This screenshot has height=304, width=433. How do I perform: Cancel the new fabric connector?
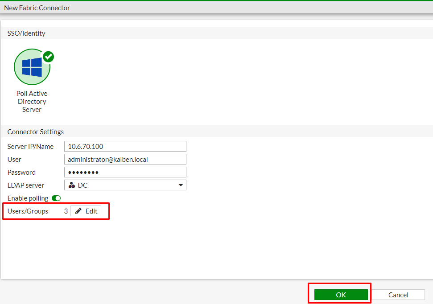coord(398,295)
